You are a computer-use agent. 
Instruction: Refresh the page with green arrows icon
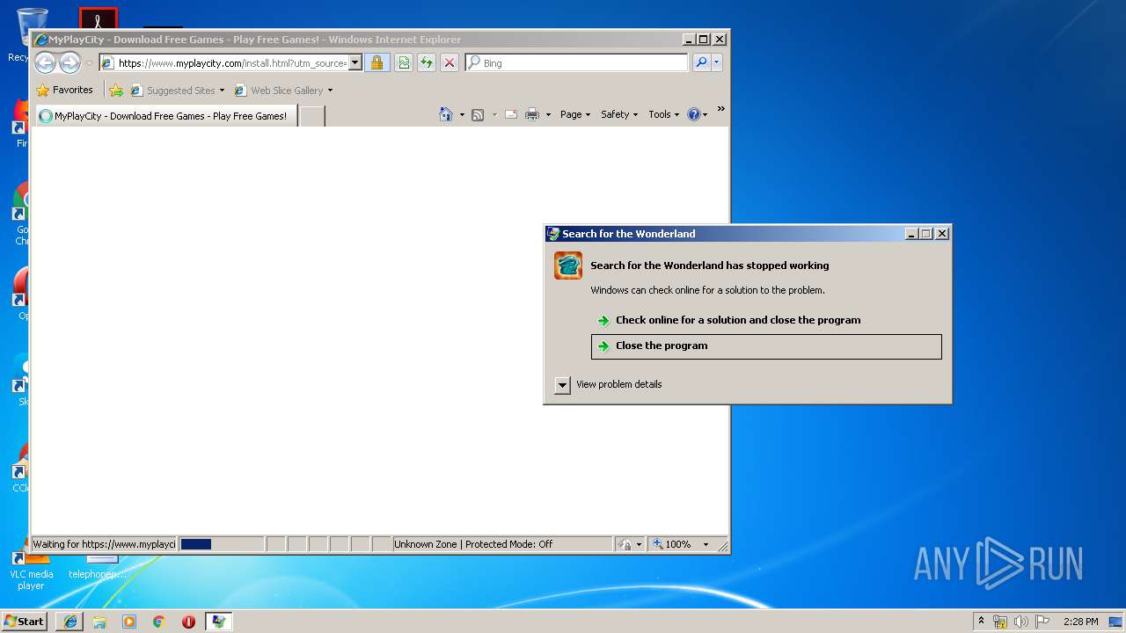pos(427,63)
